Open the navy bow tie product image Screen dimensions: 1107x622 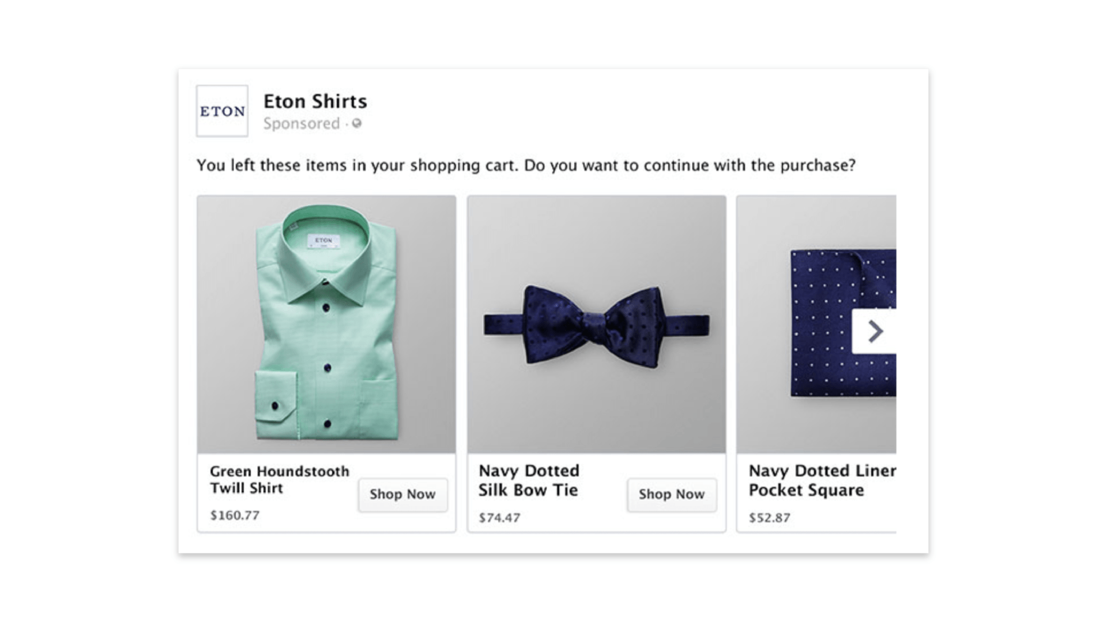click(597, 324)
